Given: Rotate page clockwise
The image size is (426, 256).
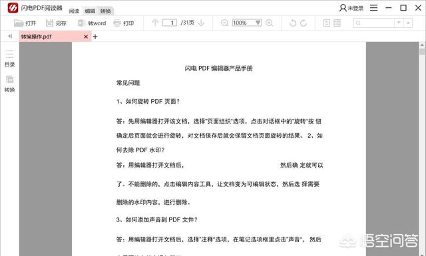Looking at the screenshot, I should click(304, 23).
